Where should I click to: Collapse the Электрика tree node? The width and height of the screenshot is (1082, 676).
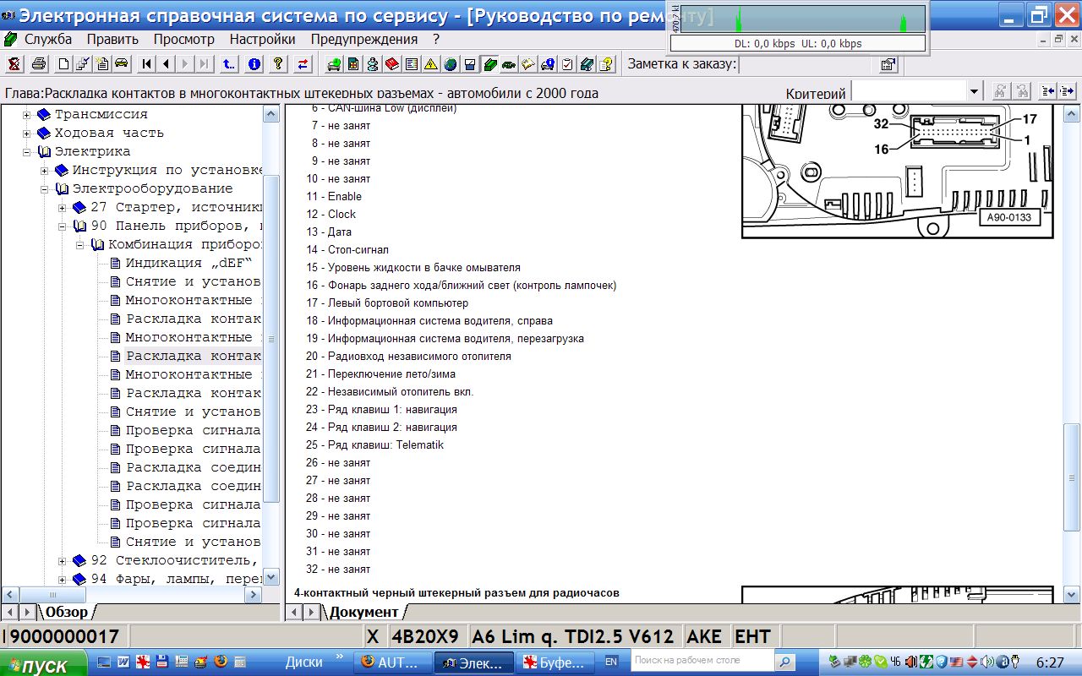pos(27,151)
